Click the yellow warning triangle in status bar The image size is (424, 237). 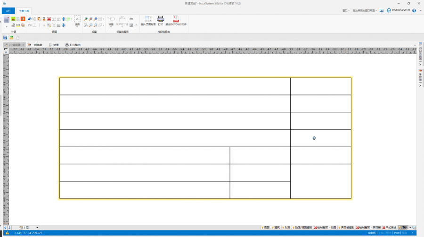pos(7,233)
